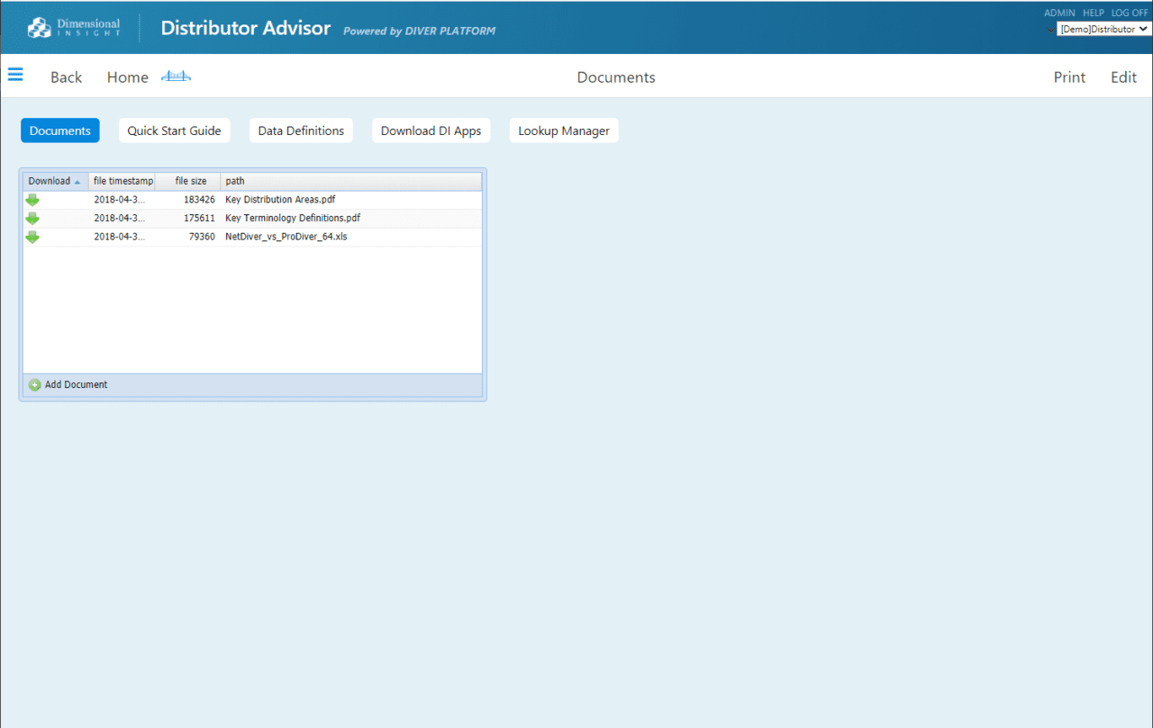Viewport: 1153px width, 728px height.
Task: Download Key Distribution Areas.pdf via its green arrow
Action: tap(32, 199)
